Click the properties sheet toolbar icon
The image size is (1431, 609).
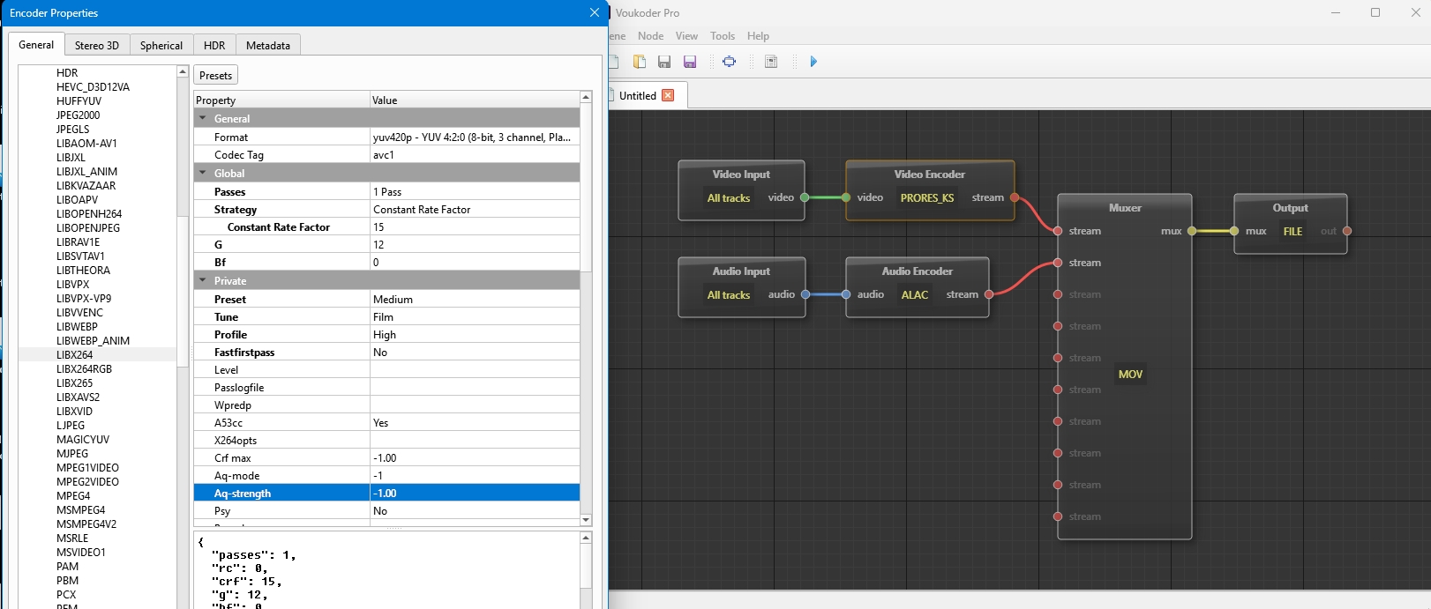pyautogui.click(x=771, y=62)
